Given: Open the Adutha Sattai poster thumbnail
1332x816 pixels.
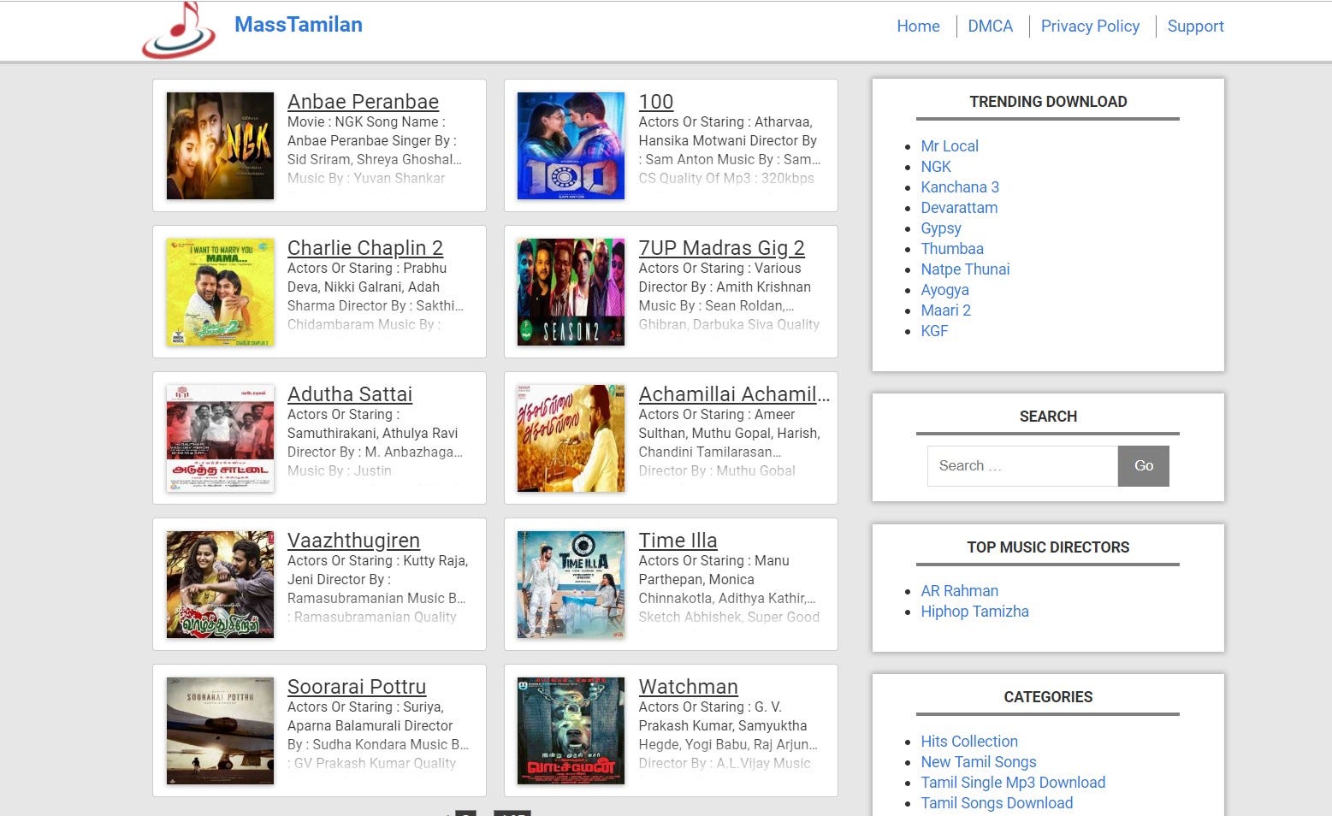Looking at the screenshot, I should click(x=220, y=439).
